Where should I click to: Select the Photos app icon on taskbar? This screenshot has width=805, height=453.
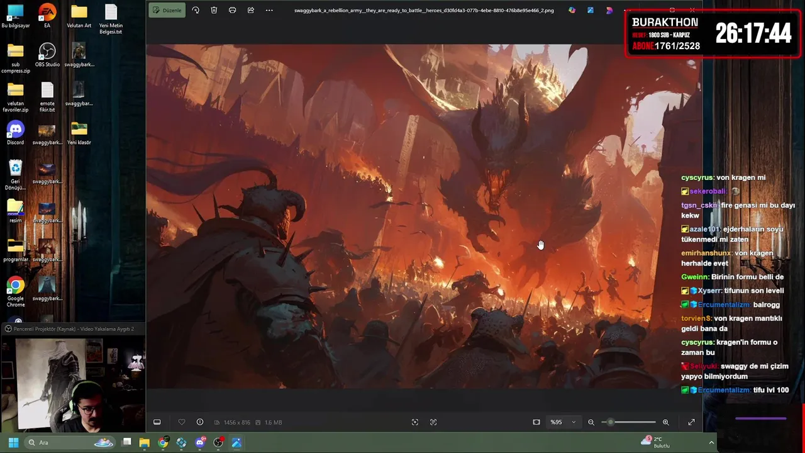pos(236,442)
